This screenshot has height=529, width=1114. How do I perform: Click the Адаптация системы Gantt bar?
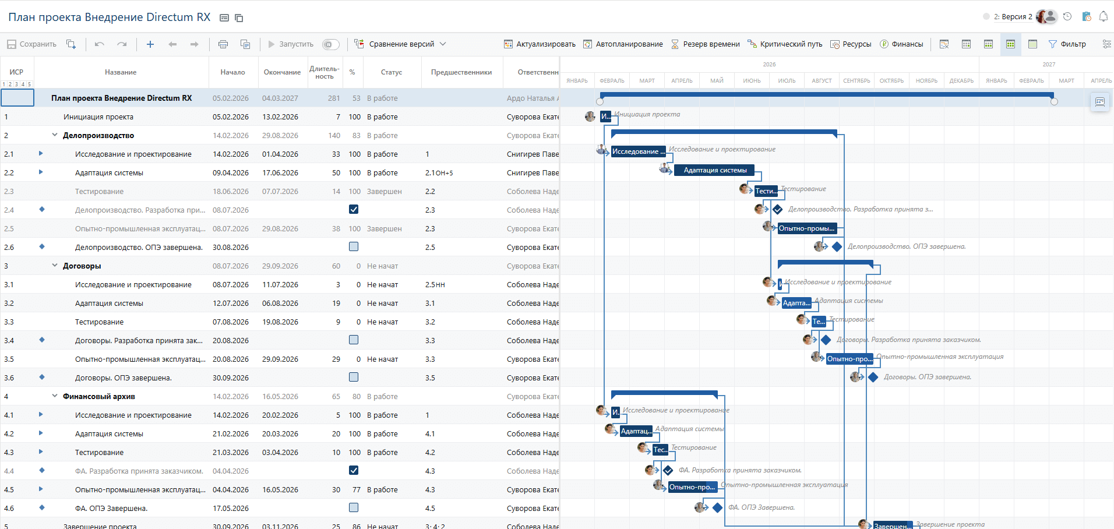(714, 170)
